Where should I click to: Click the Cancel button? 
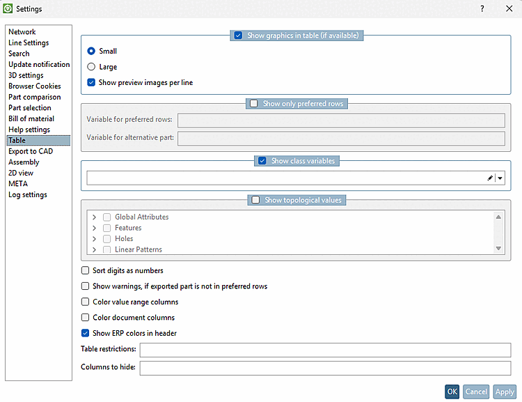476,392
